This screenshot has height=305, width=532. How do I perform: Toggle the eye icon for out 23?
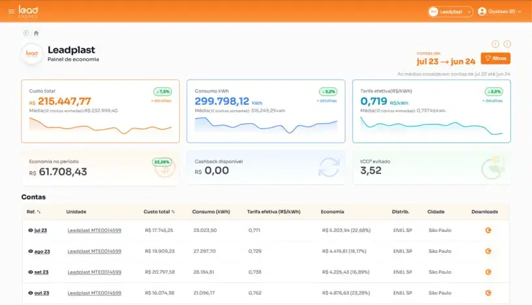pos(30,293)
